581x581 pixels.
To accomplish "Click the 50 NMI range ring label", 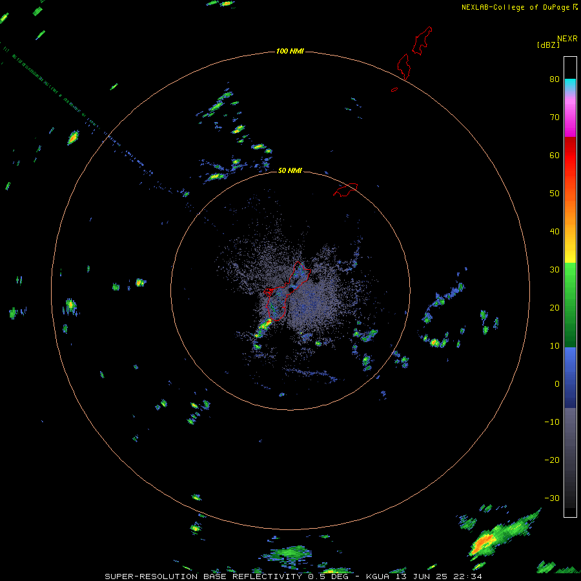I will 290,170.
